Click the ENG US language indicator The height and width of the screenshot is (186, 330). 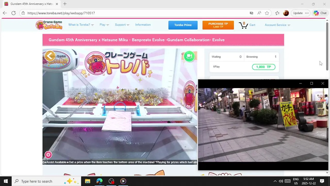pos(296,181)
